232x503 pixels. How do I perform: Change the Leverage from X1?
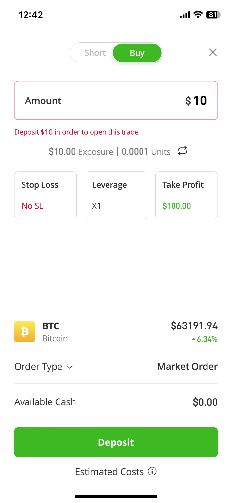pyautogui.click(x=116, y=195)
